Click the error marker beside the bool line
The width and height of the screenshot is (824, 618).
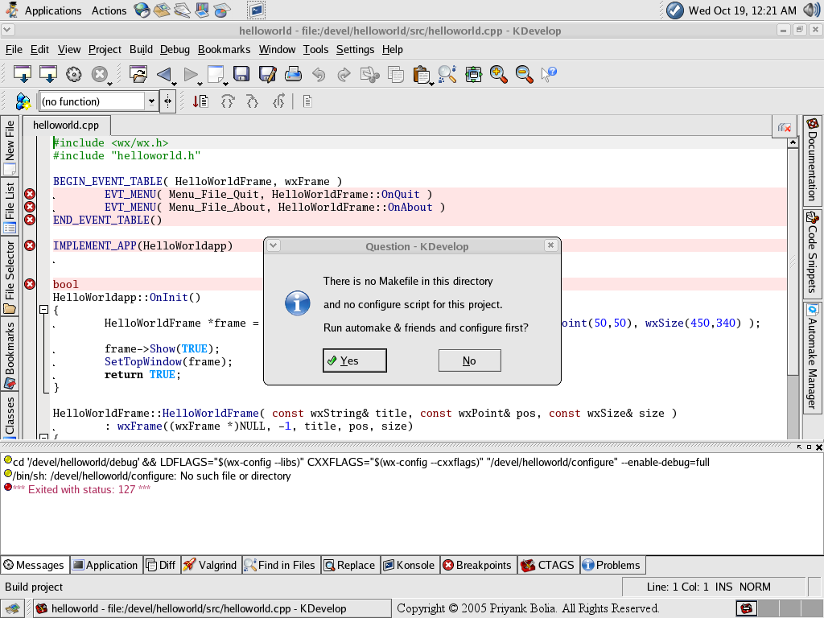pyautogui.click(x=30, y=284)
